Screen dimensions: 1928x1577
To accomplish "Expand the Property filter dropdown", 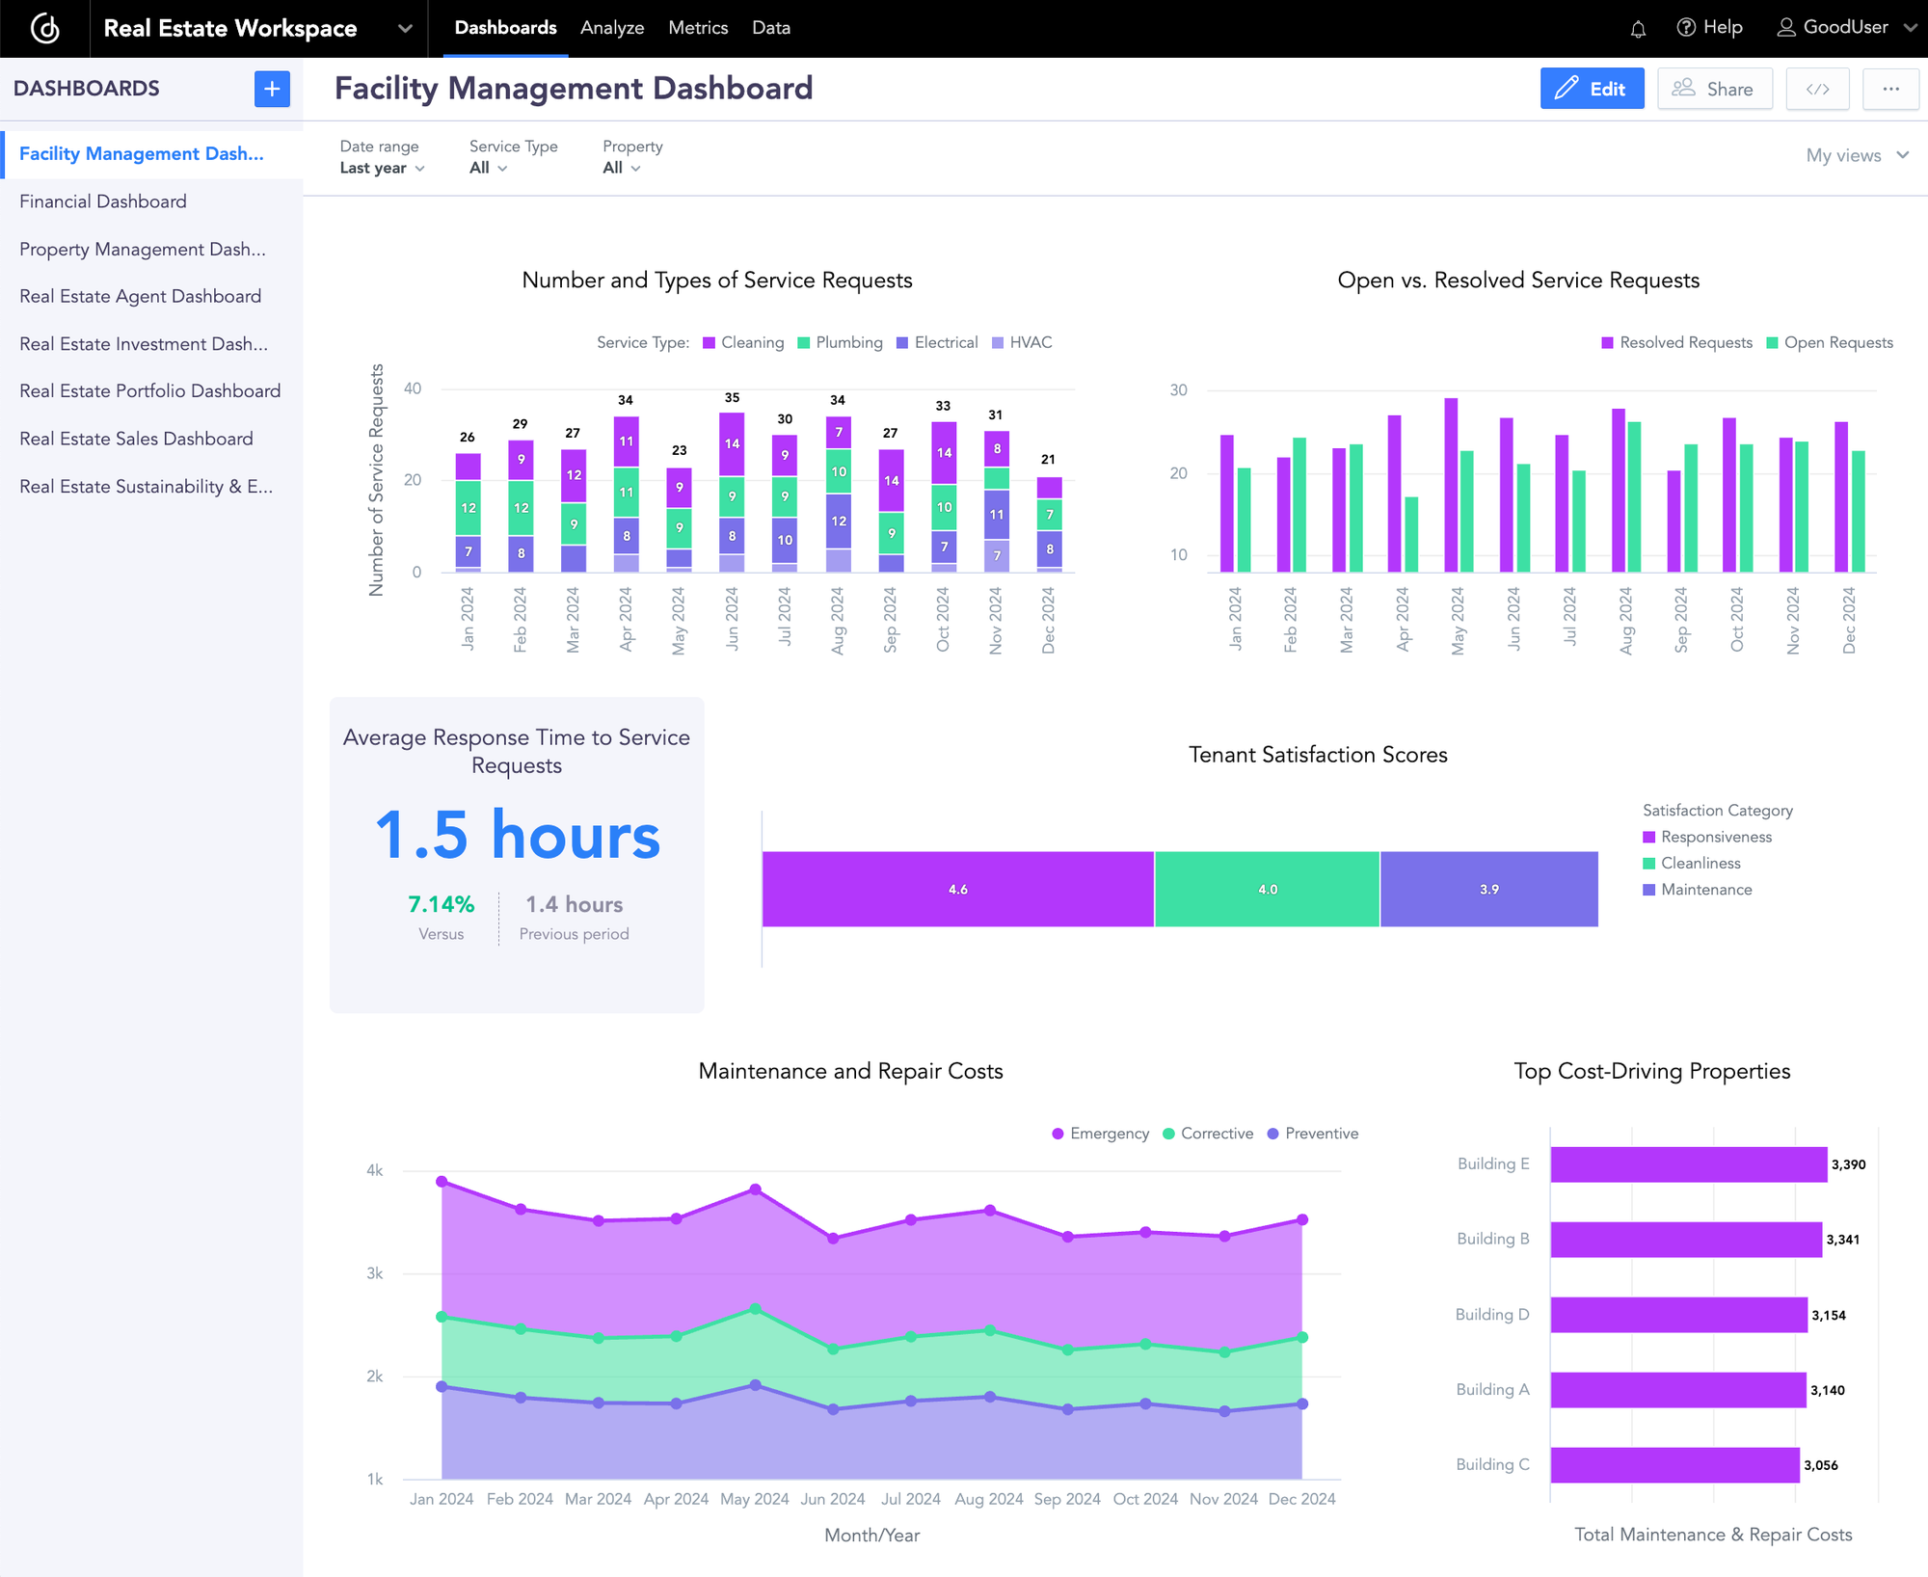I will 621,167.
